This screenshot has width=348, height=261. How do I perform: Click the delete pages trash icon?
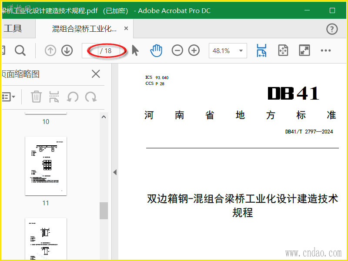point(36,97)
